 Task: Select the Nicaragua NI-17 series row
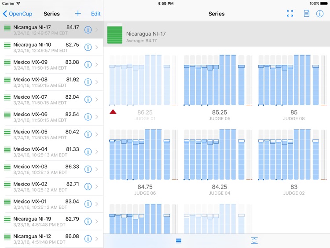[51, 30]
